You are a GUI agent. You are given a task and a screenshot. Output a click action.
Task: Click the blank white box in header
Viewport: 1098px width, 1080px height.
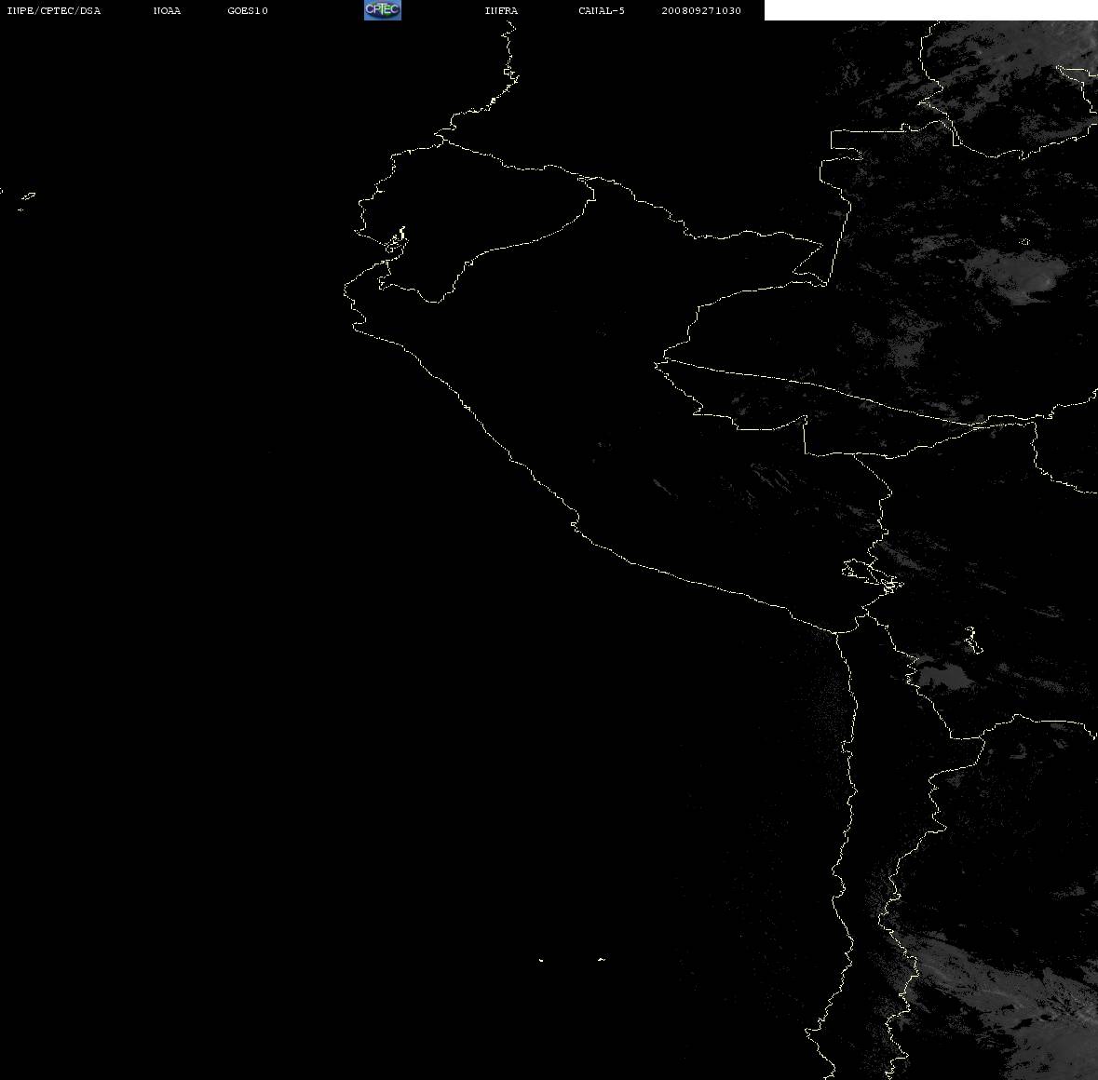point(930,10)
